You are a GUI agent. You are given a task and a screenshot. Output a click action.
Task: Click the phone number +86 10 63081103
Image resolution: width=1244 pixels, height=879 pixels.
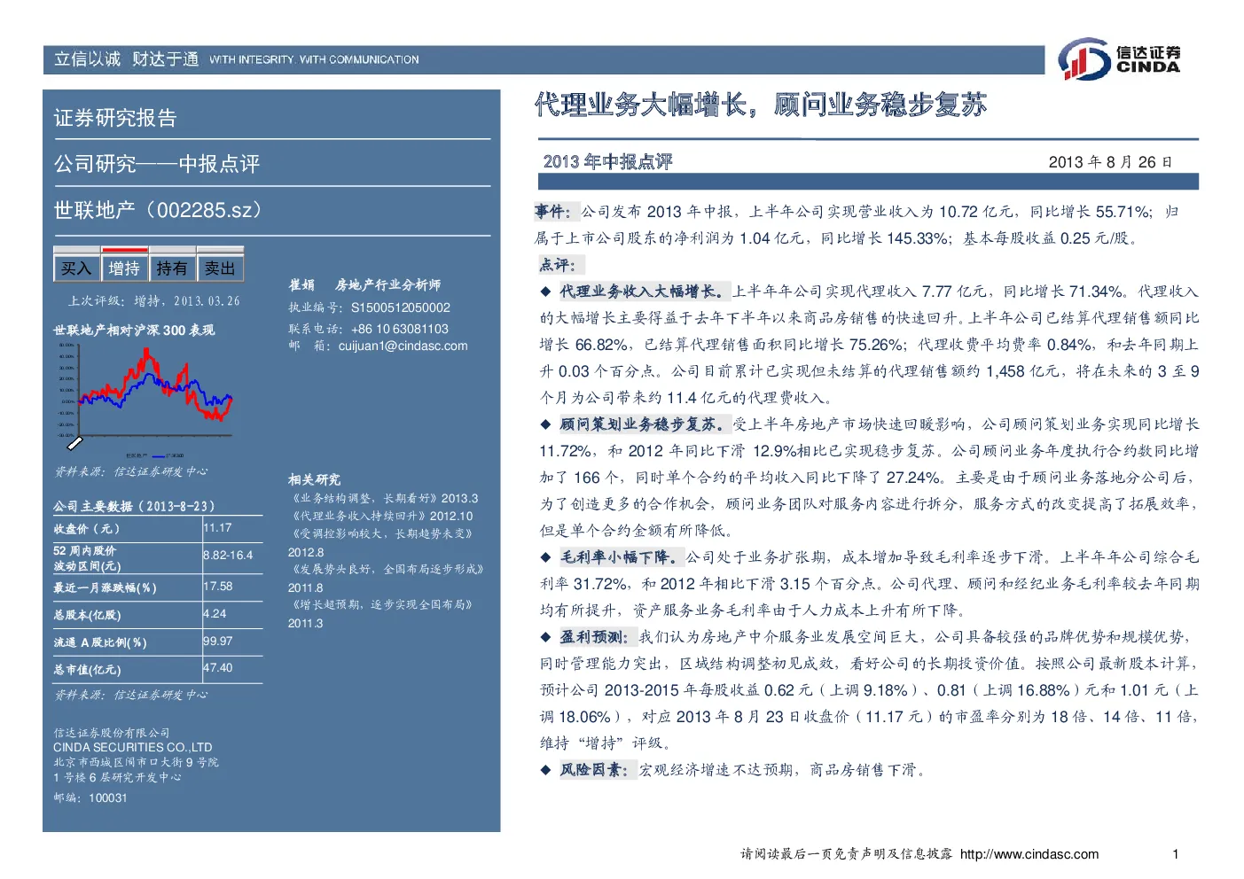click(x=400, y=329)
